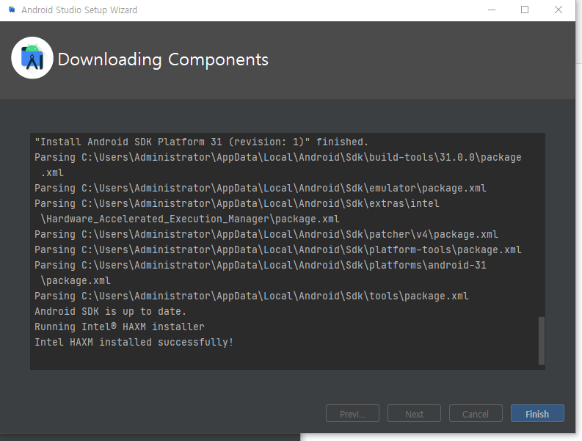The image size is (582, 441).
Task: Click the log line parsing build-tools\31.0.0\package
Action: click(278, 157)
